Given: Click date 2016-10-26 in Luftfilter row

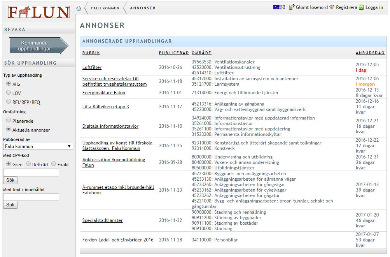Looking at the screenshot, I should (x=170, y=67).
